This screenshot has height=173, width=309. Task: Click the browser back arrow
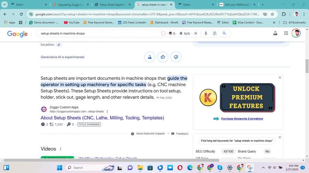[x=5, y=14]
